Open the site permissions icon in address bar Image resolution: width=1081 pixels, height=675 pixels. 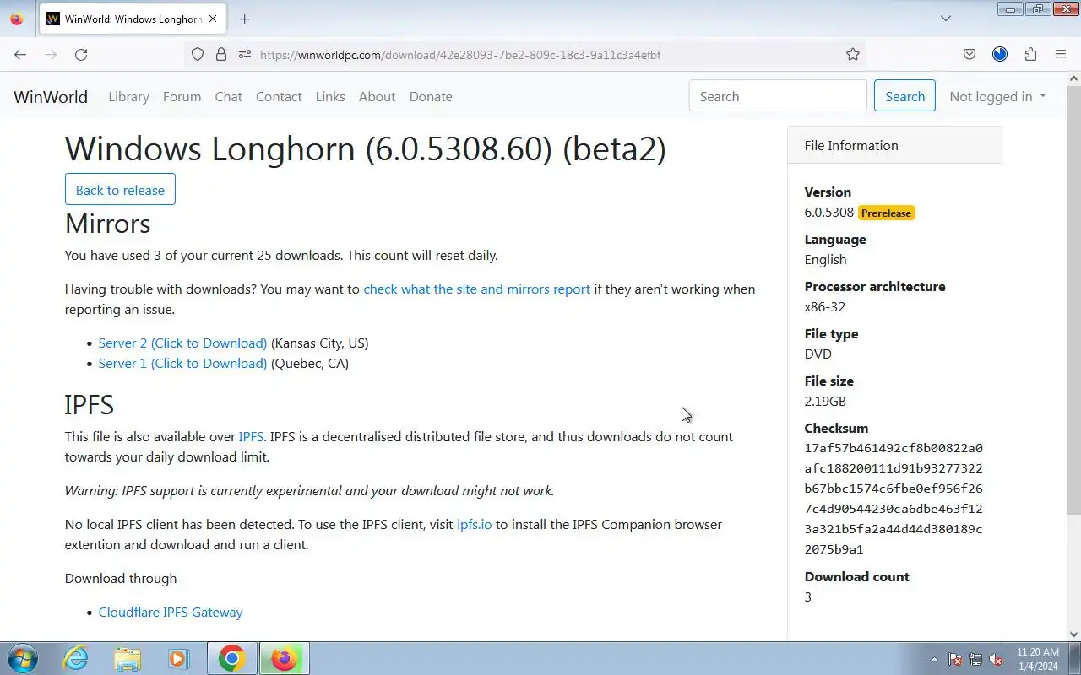[245, 54]
